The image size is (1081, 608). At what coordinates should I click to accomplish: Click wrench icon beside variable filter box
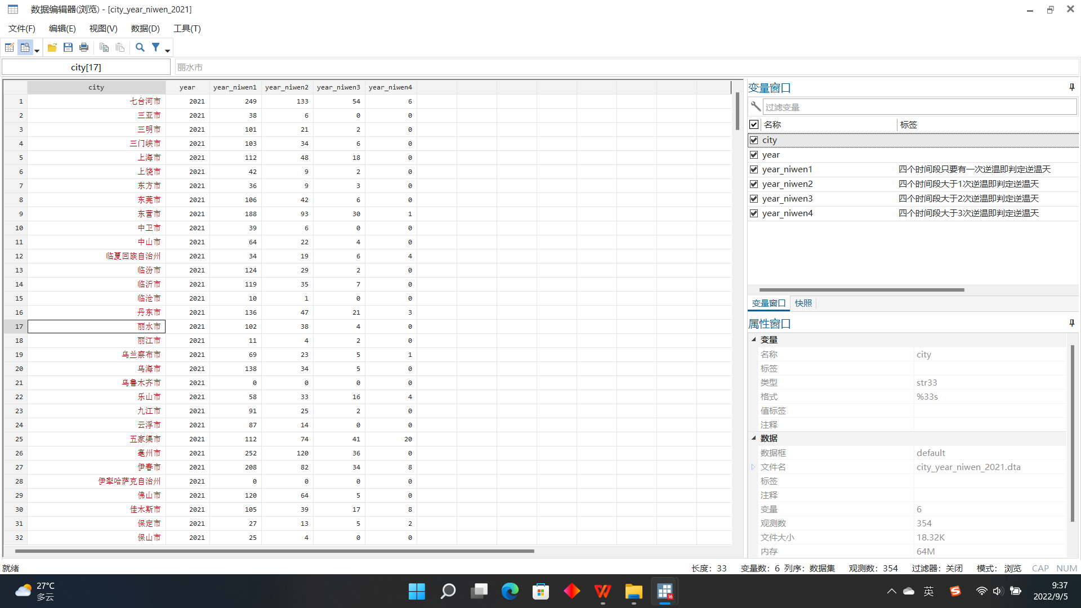click(756, 106)
